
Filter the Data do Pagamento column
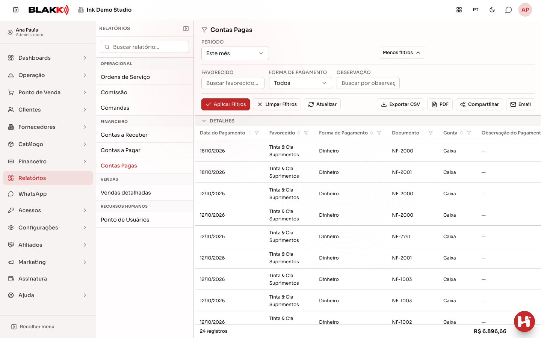click(x=257, y=133)
